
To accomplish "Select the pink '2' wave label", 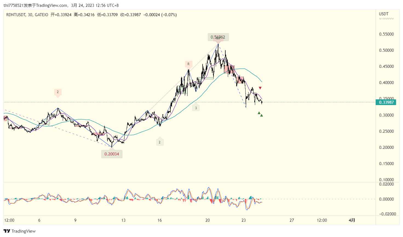I will [x=57, y=93].
